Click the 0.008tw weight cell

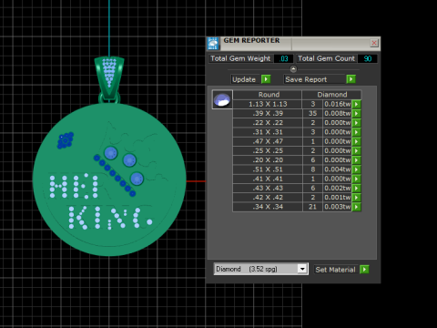[337, 114]
